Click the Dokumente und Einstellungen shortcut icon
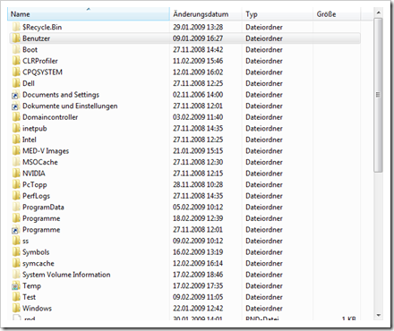This screenshot has height=331, width=394. click(x=15, y=106)
